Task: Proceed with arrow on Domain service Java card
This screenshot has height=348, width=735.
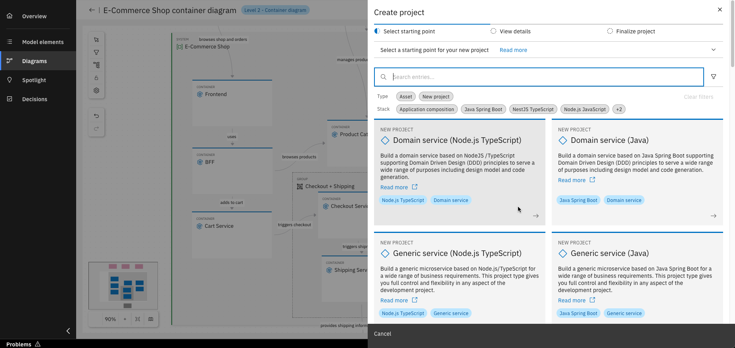Action: click(714, 216)
